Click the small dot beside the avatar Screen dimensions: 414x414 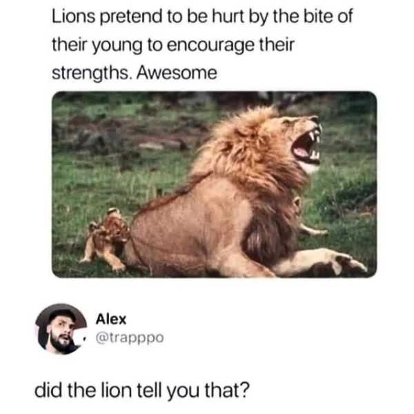coord(86,339)
